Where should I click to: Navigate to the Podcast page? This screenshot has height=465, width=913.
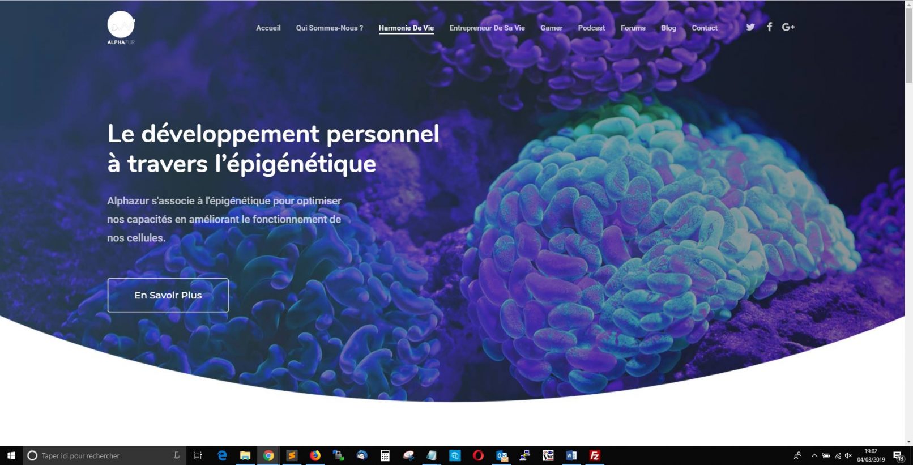click(591, 28)
